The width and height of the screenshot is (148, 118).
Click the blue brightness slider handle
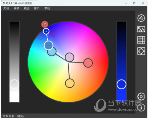pyautogui.click(x=121, y=84)
